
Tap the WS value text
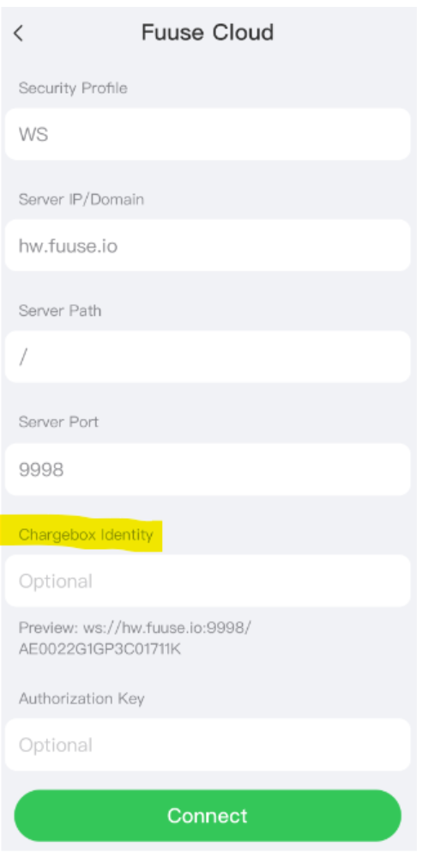33,134
